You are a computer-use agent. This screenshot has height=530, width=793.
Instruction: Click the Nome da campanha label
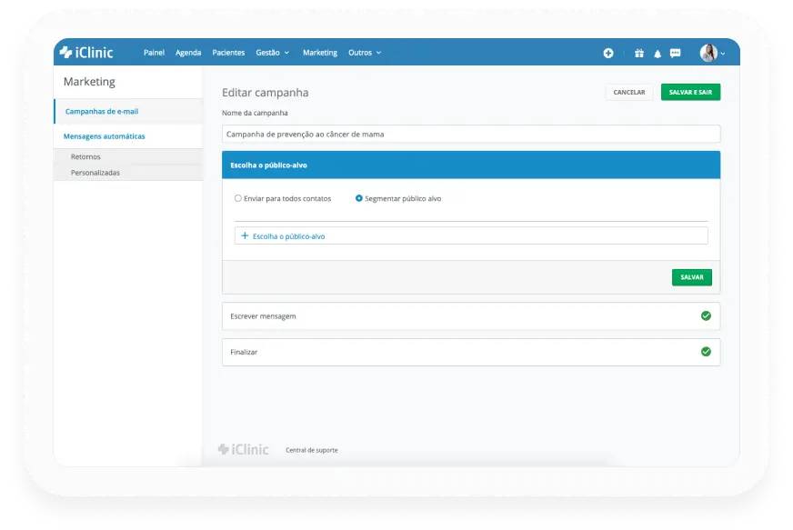coord(255,113)
